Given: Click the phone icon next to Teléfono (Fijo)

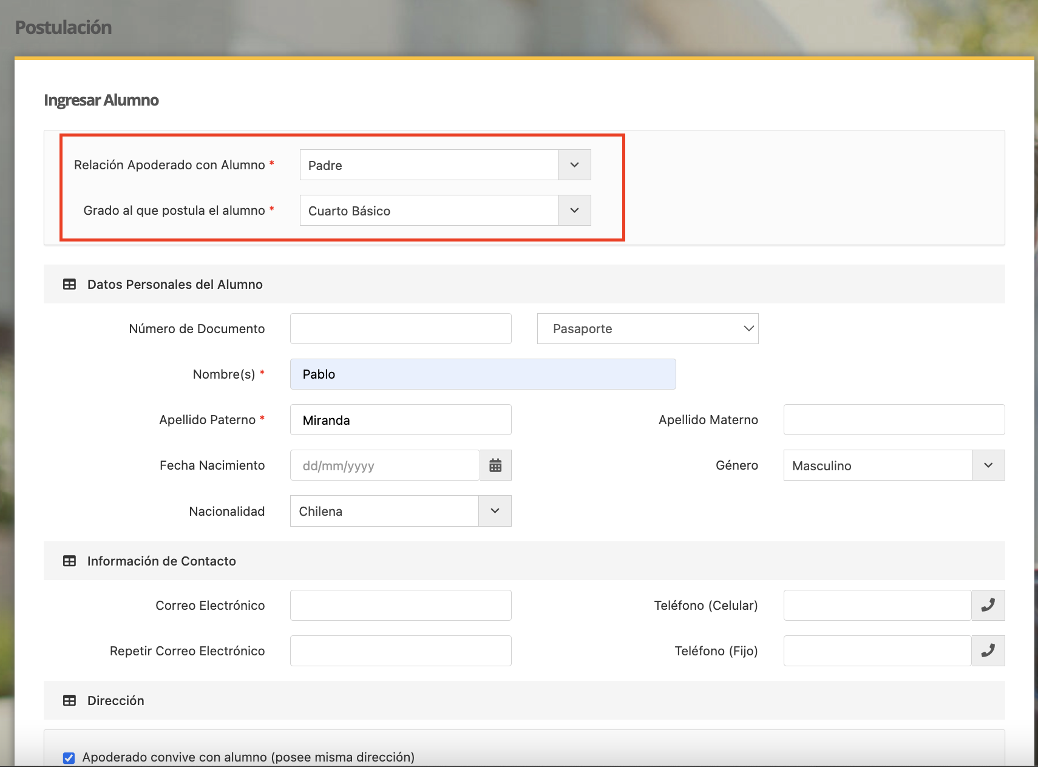Looking at the screenshot, I should (988, 650).
